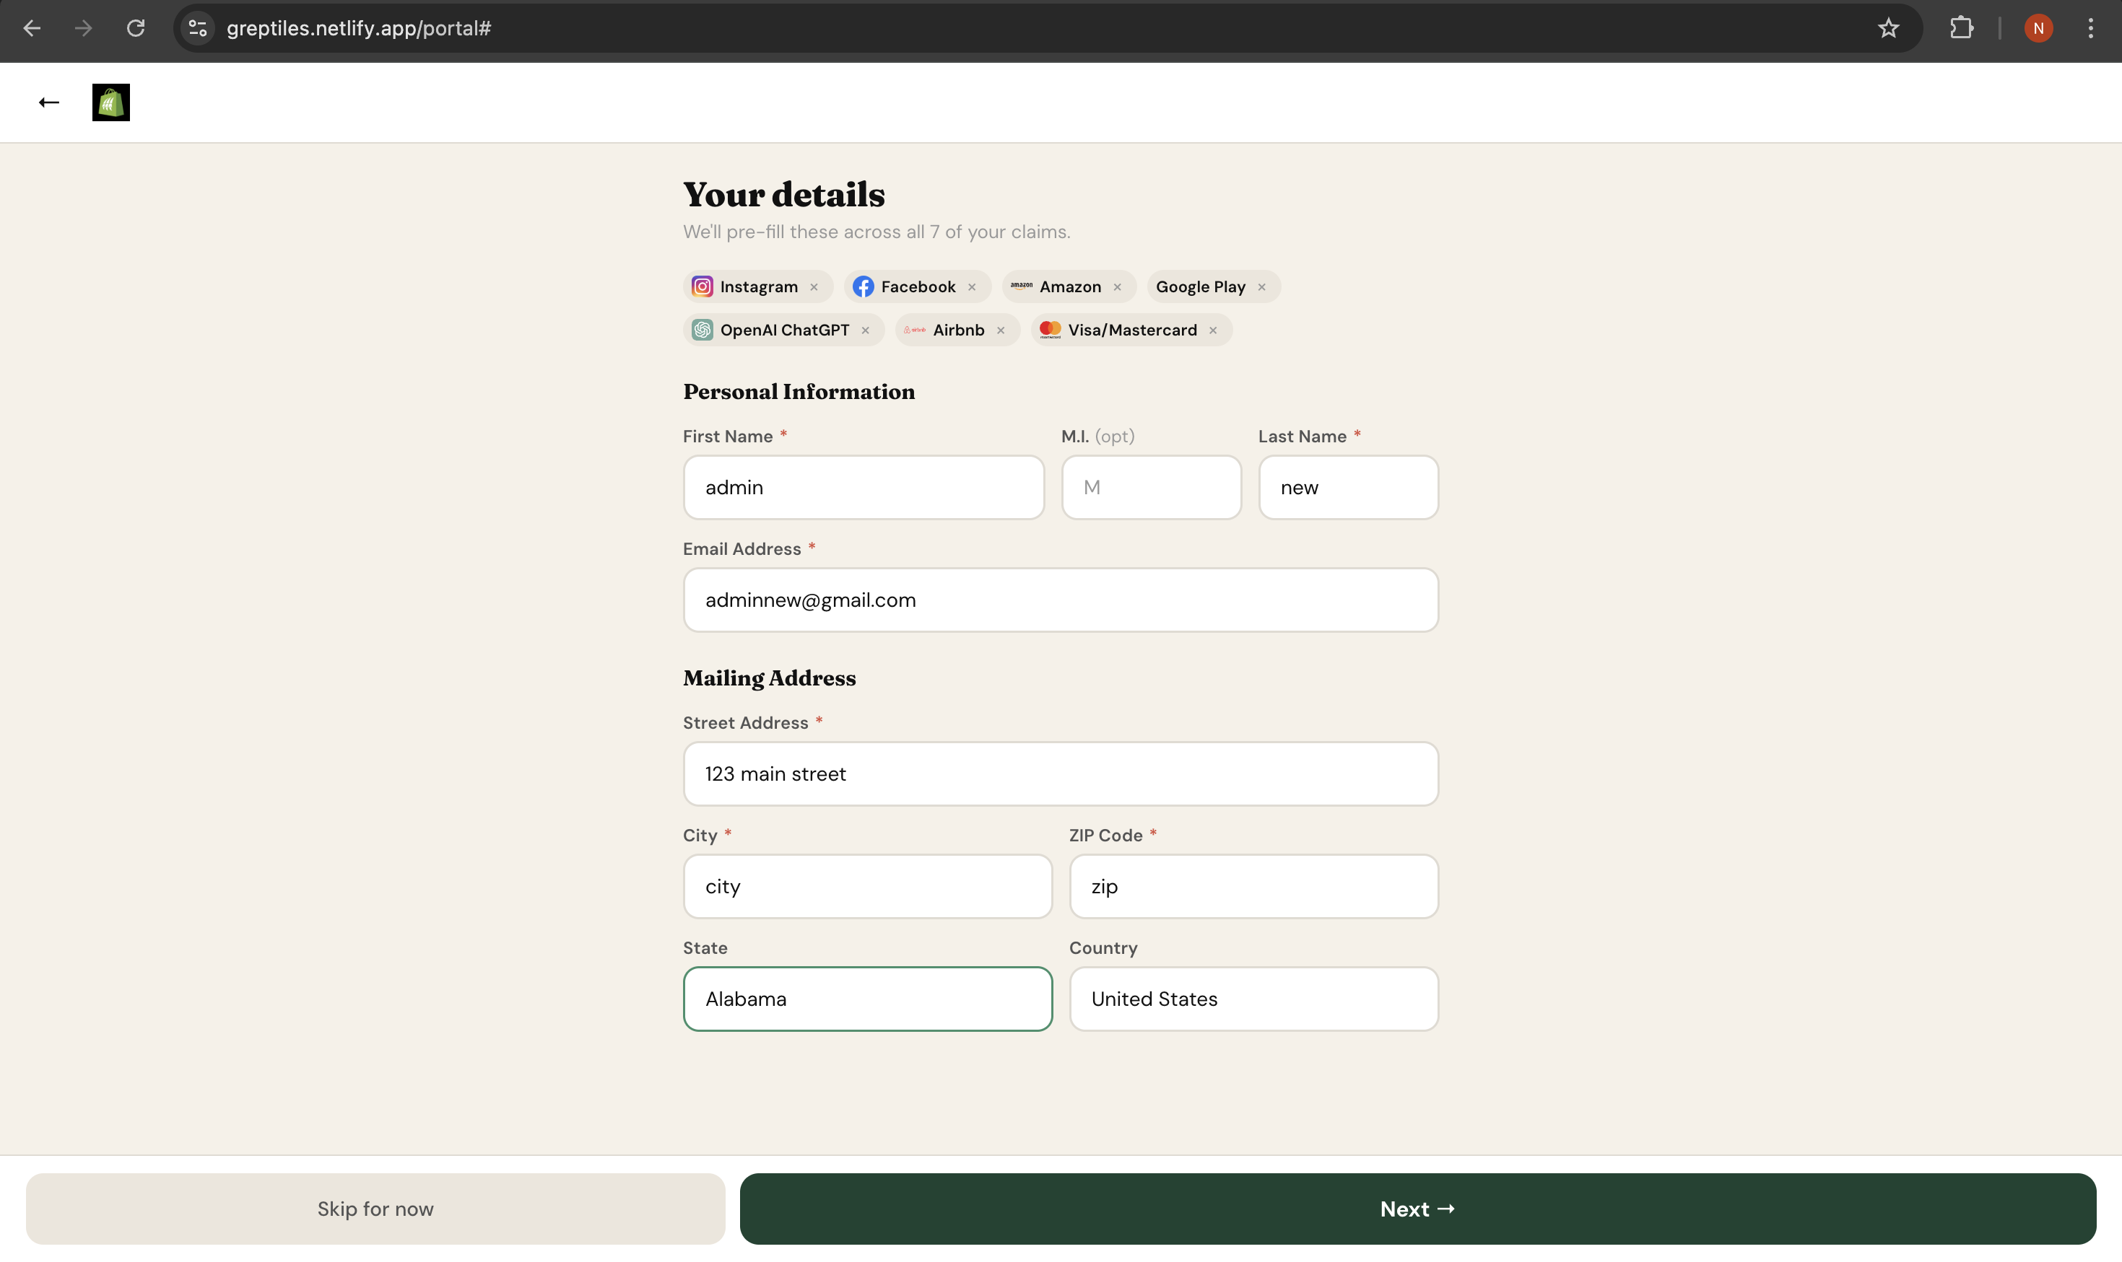Bookmark the page using the star icon
2122x1262 pixels.
coord(1887,27)
